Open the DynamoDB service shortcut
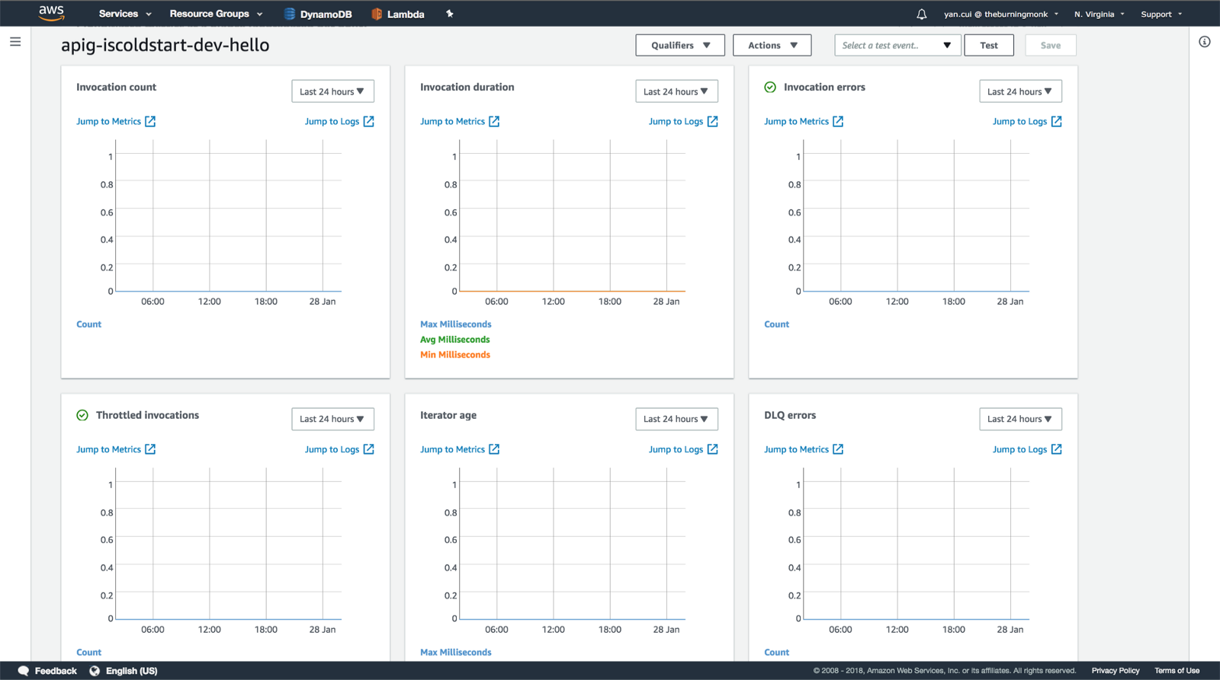The image size is (1220, 680). [318, 14]
